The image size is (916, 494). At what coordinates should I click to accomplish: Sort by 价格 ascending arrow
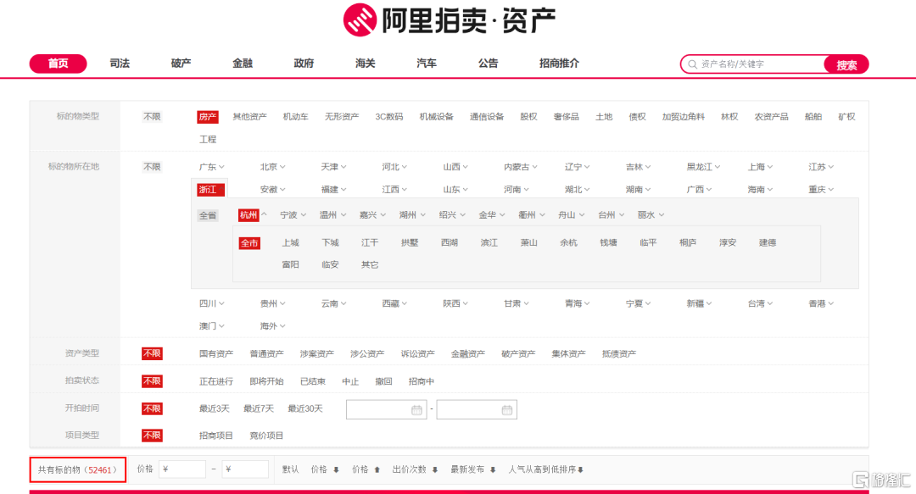(377, 469)
